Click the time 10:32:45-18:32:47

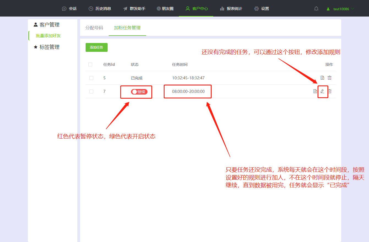pos(188,78)
